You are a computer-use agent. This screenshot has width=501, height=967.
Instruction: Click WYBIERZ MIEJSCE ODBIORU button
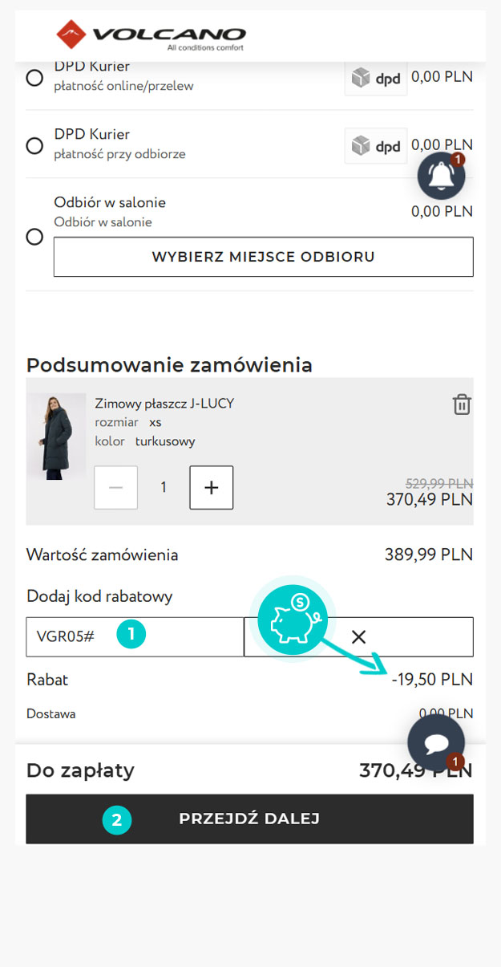[x=264, y=257]
